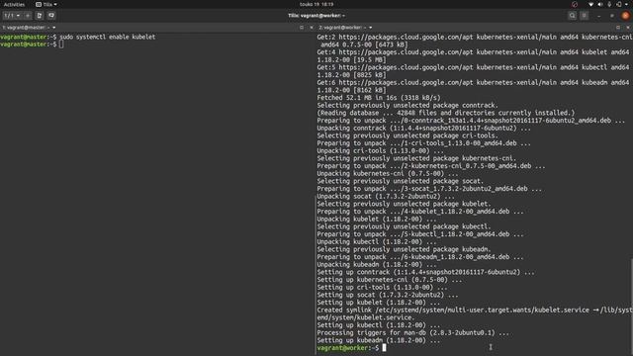633x356 pixels.
Task: Close the vagrant@master terminal pane
Action: click(x=312, y=28)
